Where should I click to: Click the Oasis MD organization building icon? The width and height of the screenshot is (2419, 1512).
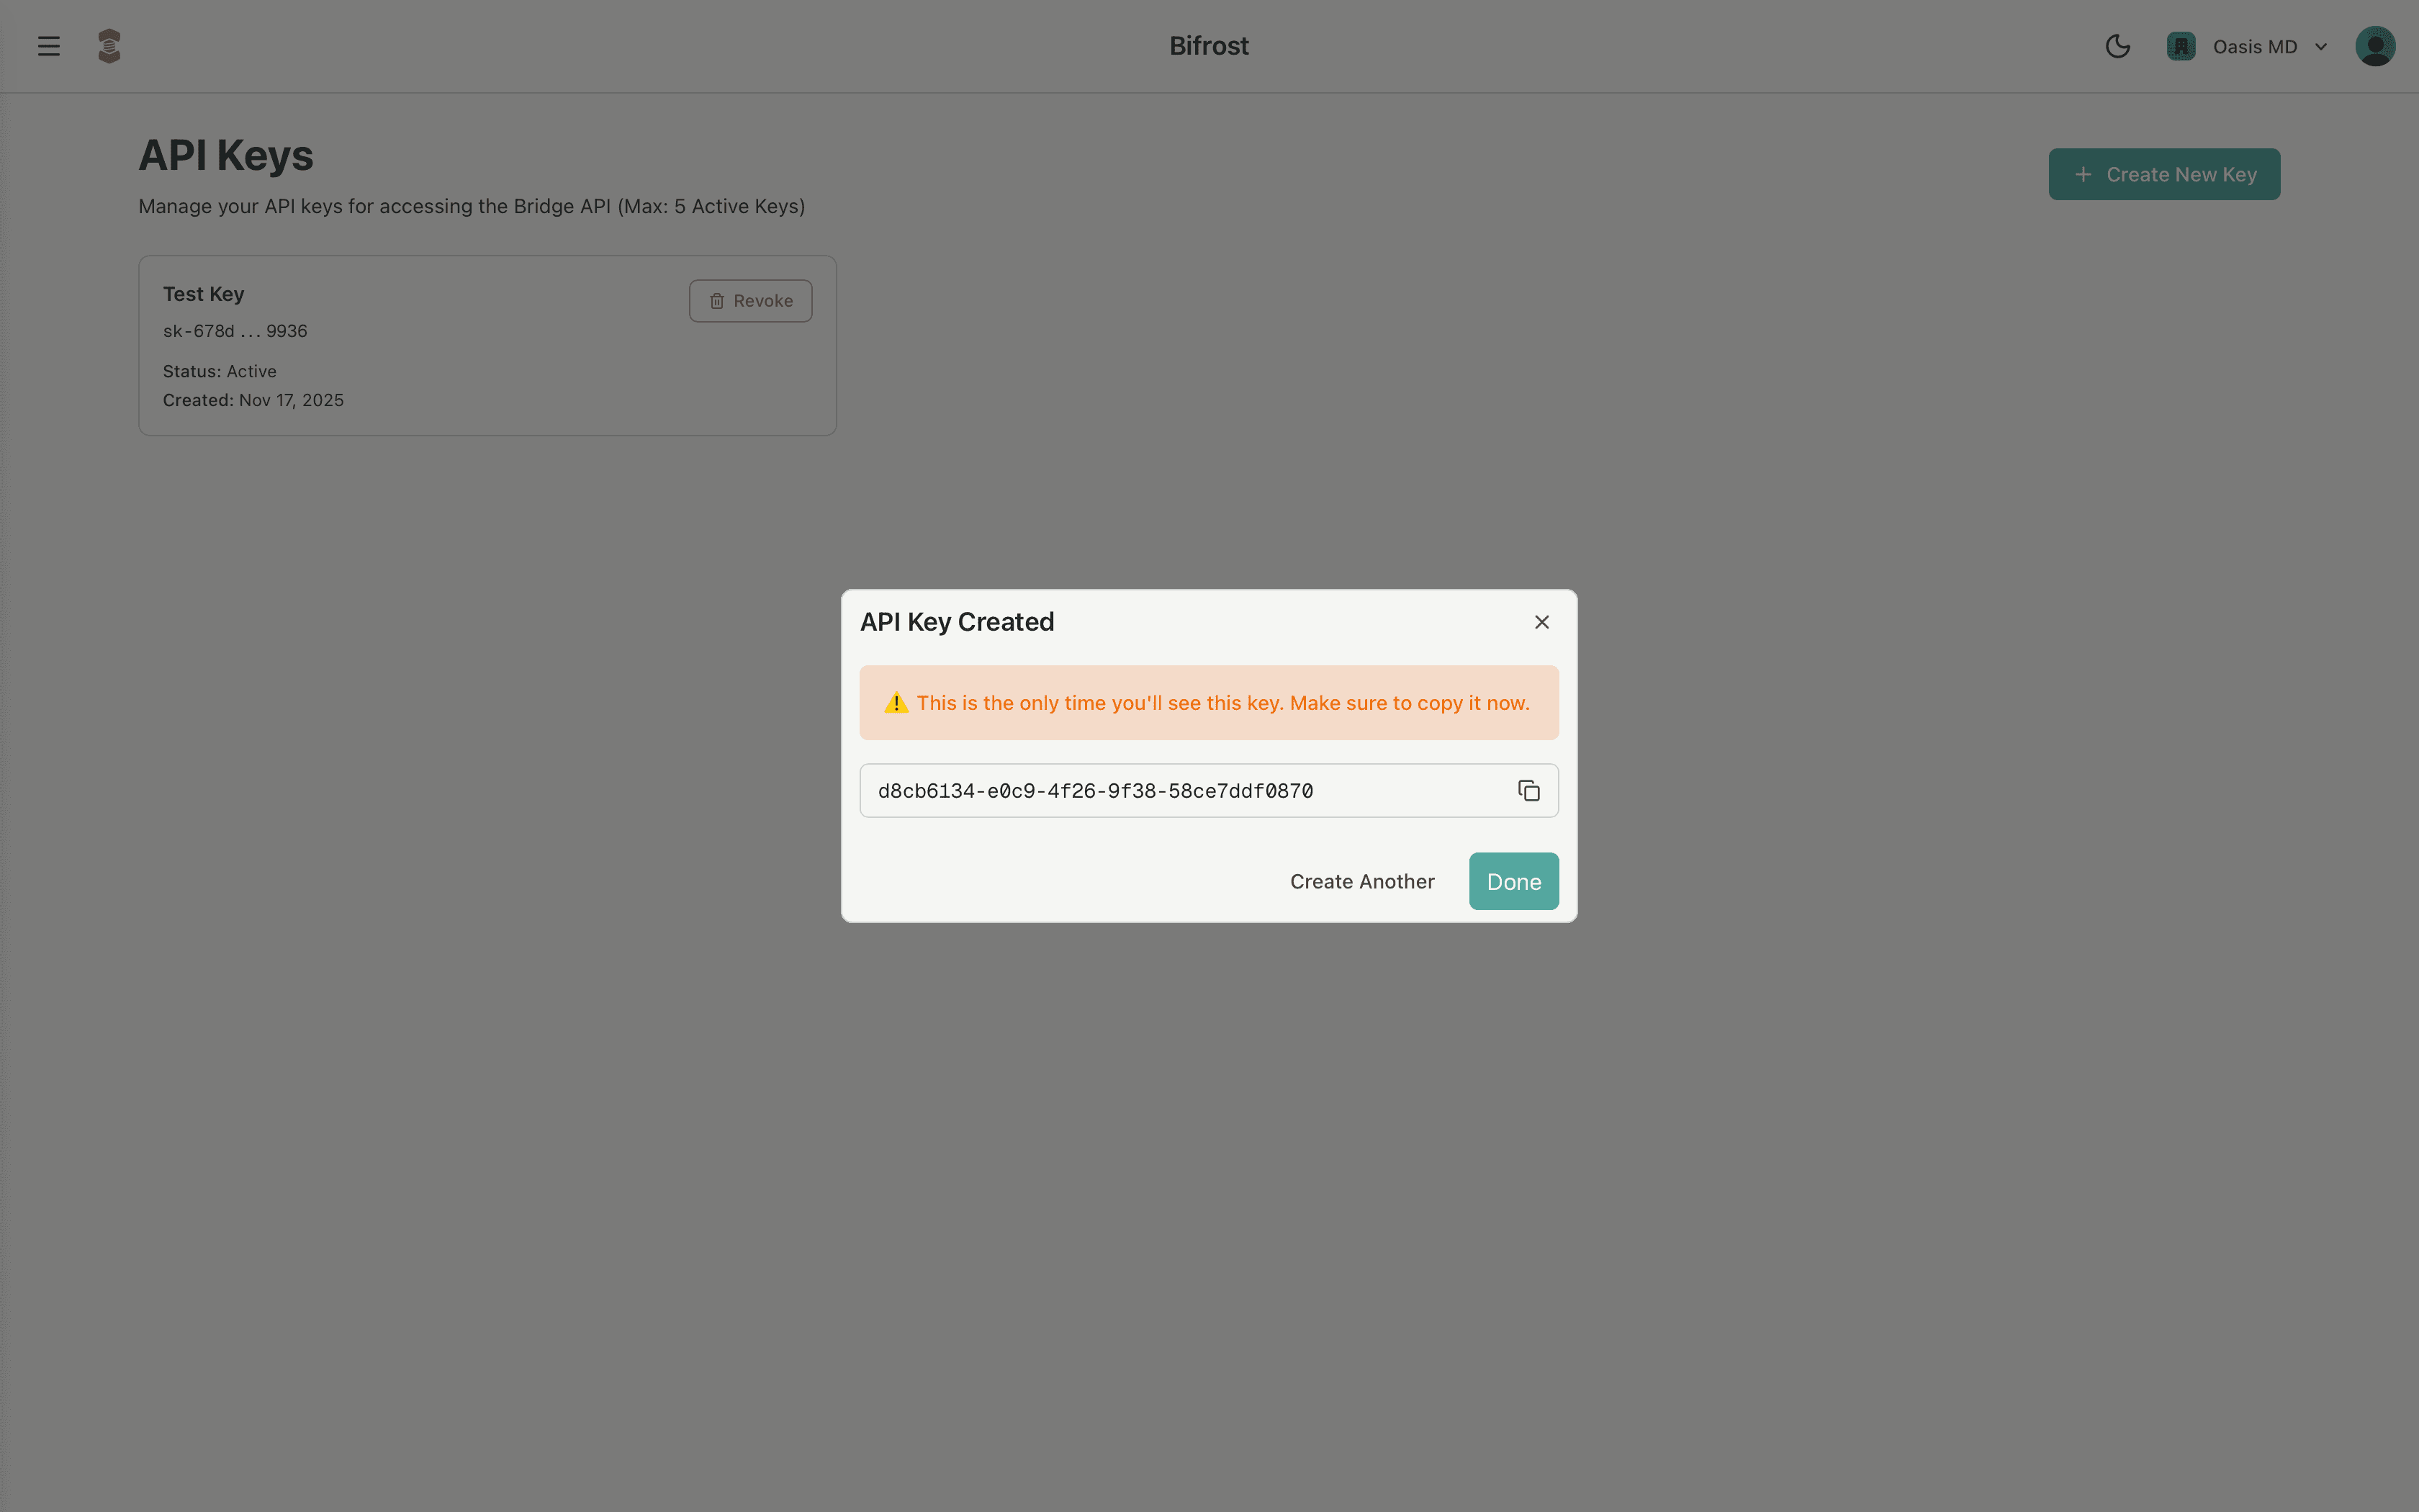[x=2180, y=46]
